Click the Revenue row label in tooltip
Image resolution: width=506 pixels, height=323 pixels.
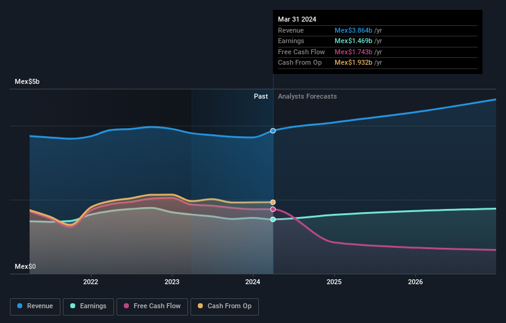(x=291, y=30)
